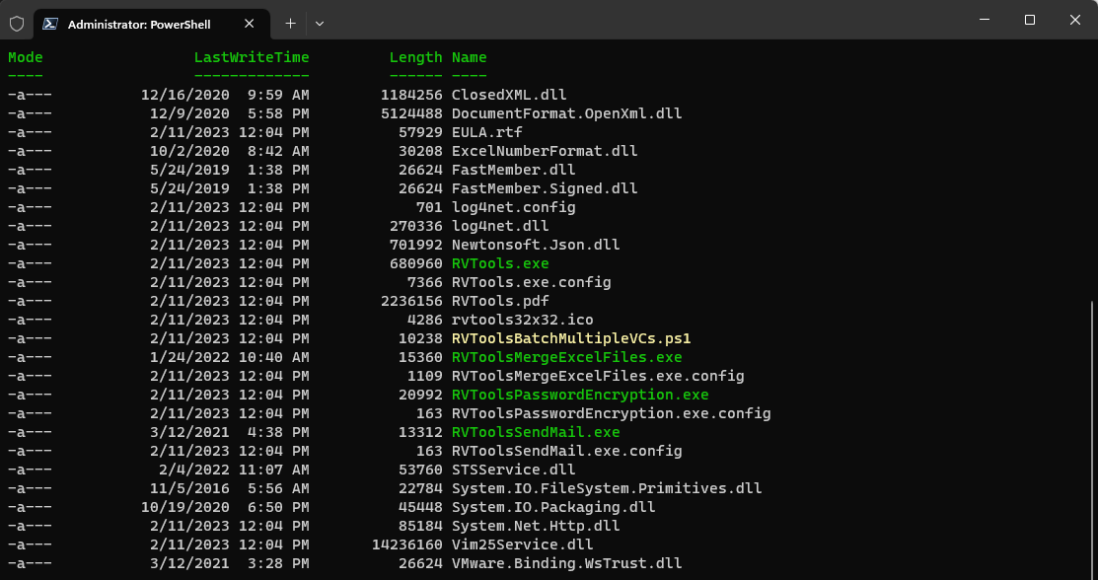Click the date 10/2/2020 8:42 AM
1098x580 pixels.
pos(229,151)
